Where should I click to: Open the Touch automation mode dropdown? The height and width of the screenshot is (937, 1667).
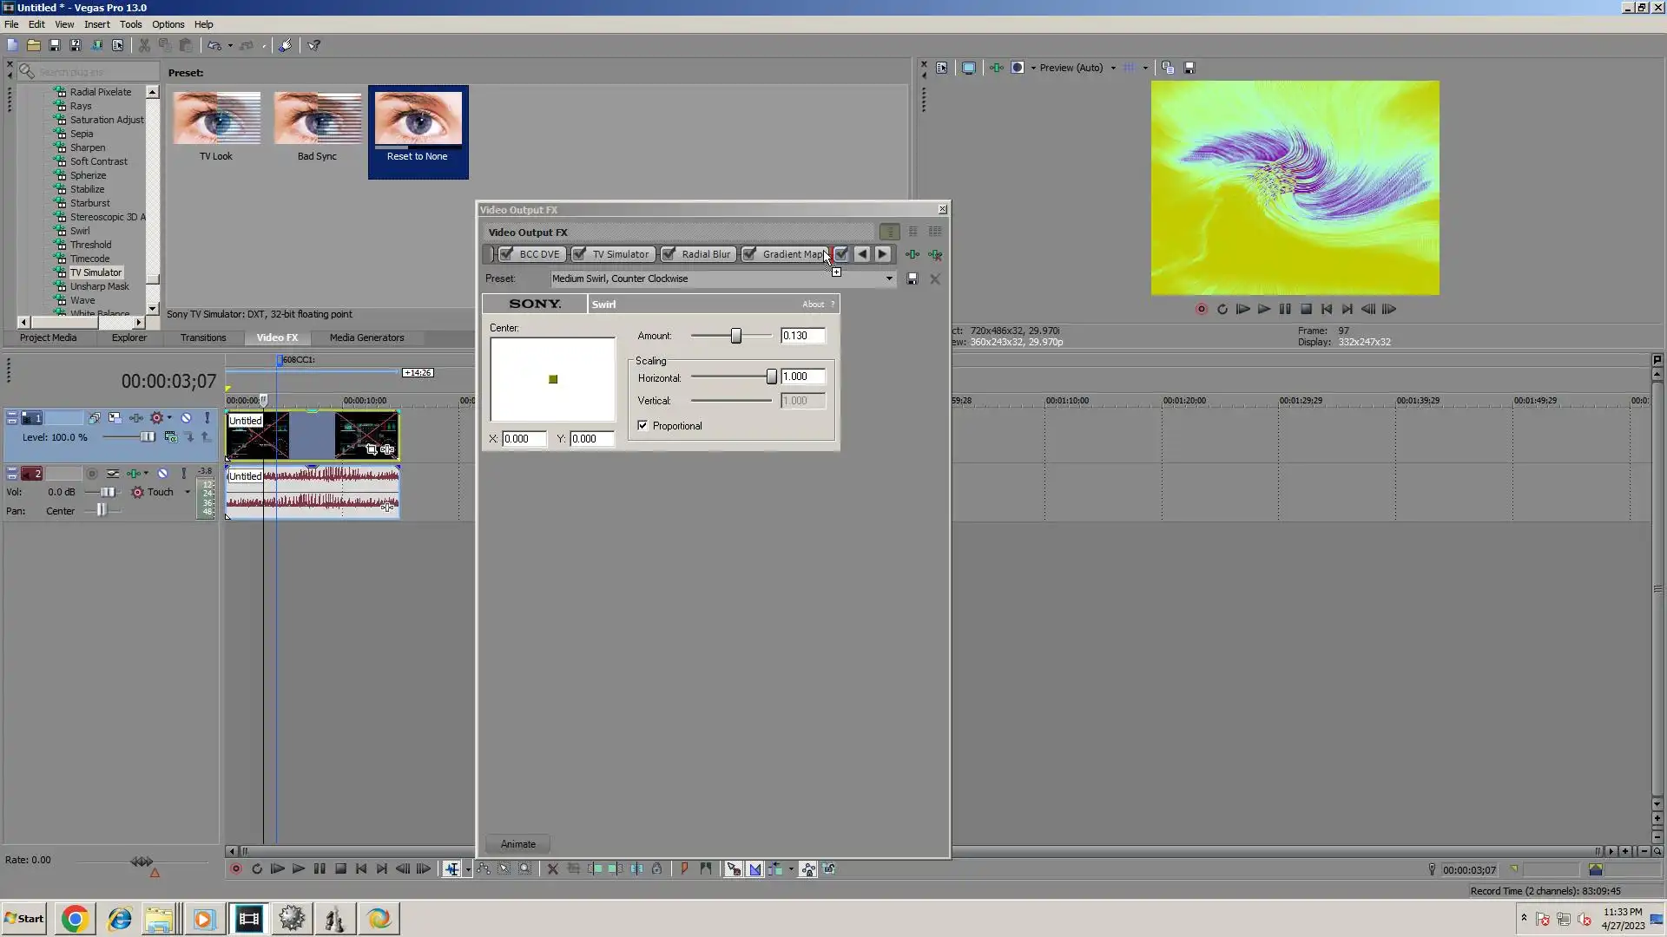point(187,493)
